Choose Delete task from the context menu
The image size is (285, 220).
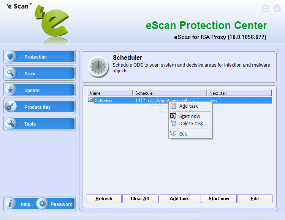pos(190,123)
